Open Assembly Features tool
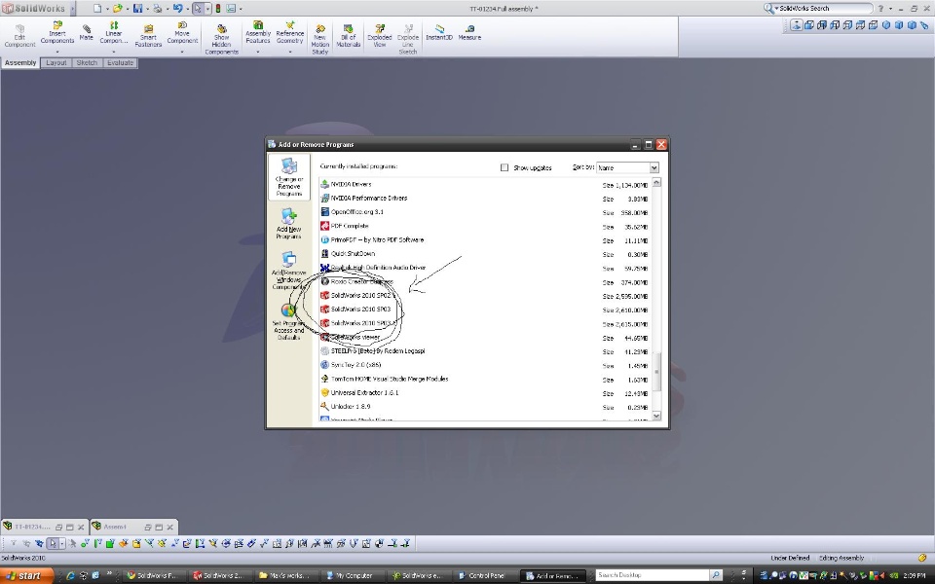This screenshot has width=935, height=584. [x=258, y=33]
